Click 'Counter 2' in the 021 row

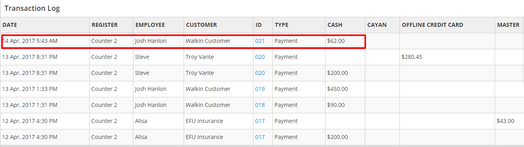pos(104,41)
